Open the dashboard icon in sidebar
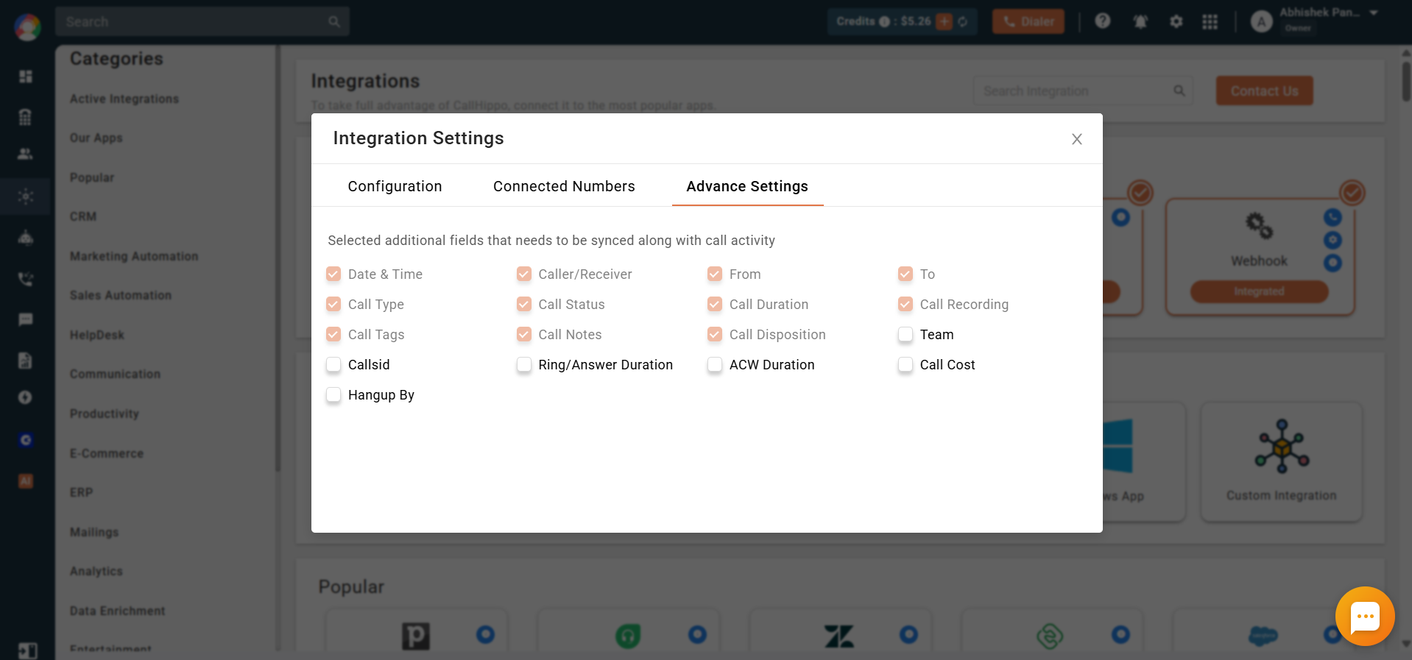The width and height of the screenshot is (1412, 660). point(26,77)
